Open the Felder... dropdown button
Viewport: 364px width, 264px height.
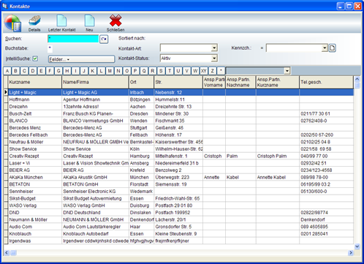(x=81, y=59)
